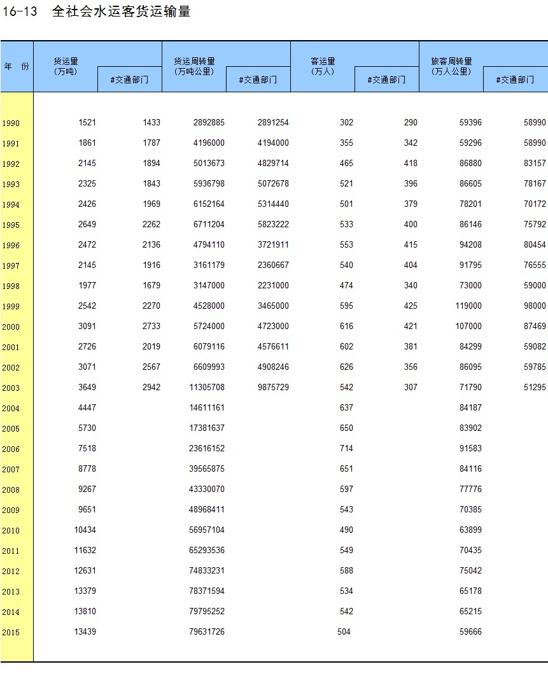Screen dimensions: 548x683
Task: Select the 1990 year row label
Action: pyautogui.click(x=11, y=123)
